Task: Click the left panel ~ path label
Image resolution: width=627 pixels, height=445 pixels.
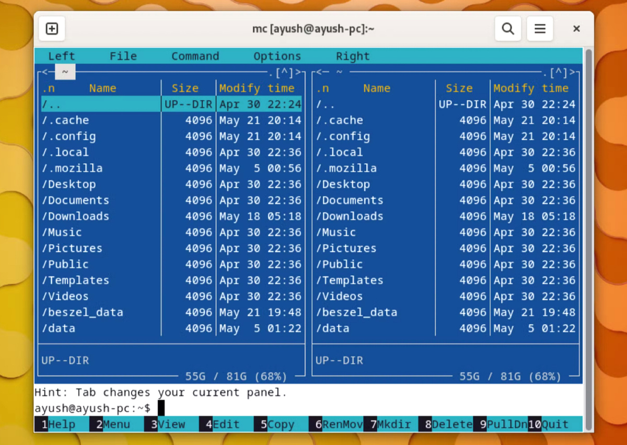Action: (65, 72)
